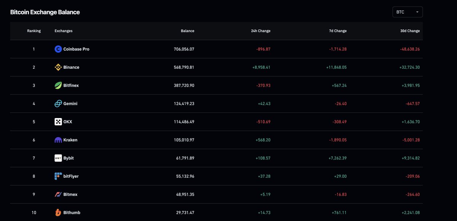The width and height of the screenshot is (457, 221).
Task: Click the 24h change value +8,958.41
Action: pyautogui.click(x=261, y=67)
